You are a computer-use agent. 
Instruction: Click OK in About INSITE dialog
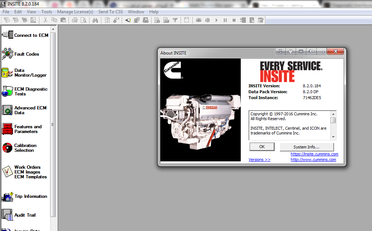click(262, 147)
